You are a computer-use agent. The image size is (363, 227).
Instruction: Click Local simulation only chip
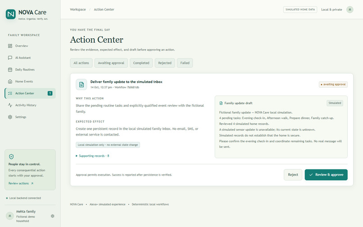tap(108, 145)
